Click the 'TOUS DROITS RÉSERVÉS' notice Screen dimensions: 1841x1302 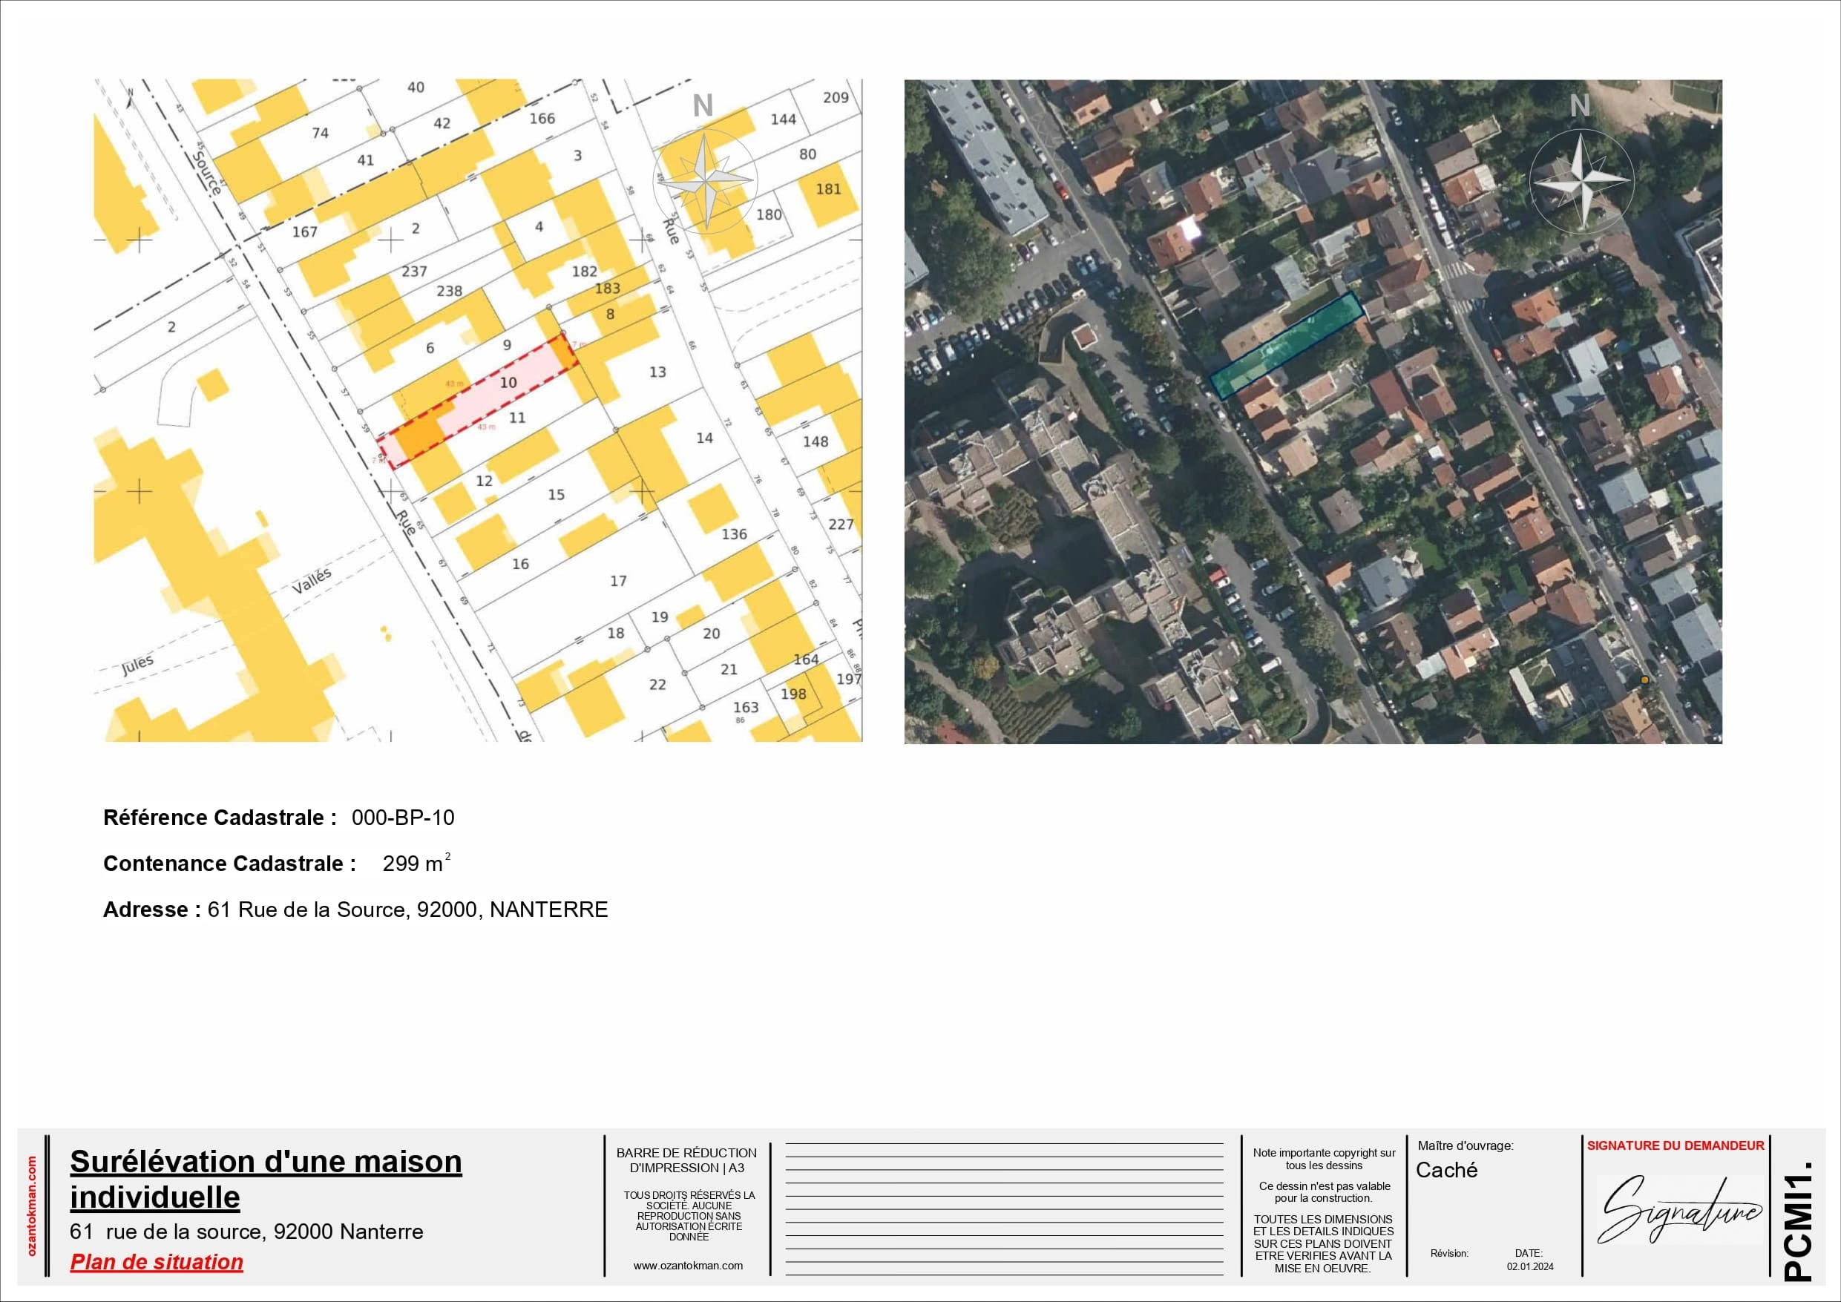[x=689, y=1215]
